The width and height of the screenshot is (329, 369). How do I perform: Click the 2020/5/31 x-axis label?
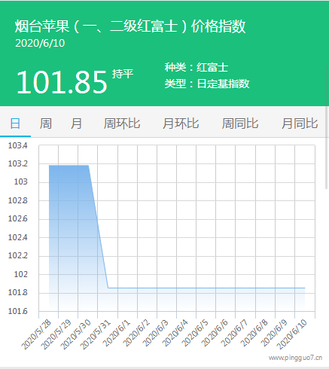[96, 334]
